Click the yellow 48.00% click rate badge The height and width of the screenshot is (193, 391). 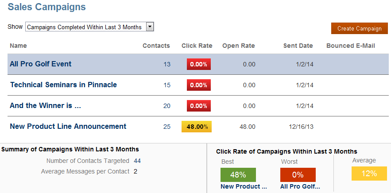[197, 127]
